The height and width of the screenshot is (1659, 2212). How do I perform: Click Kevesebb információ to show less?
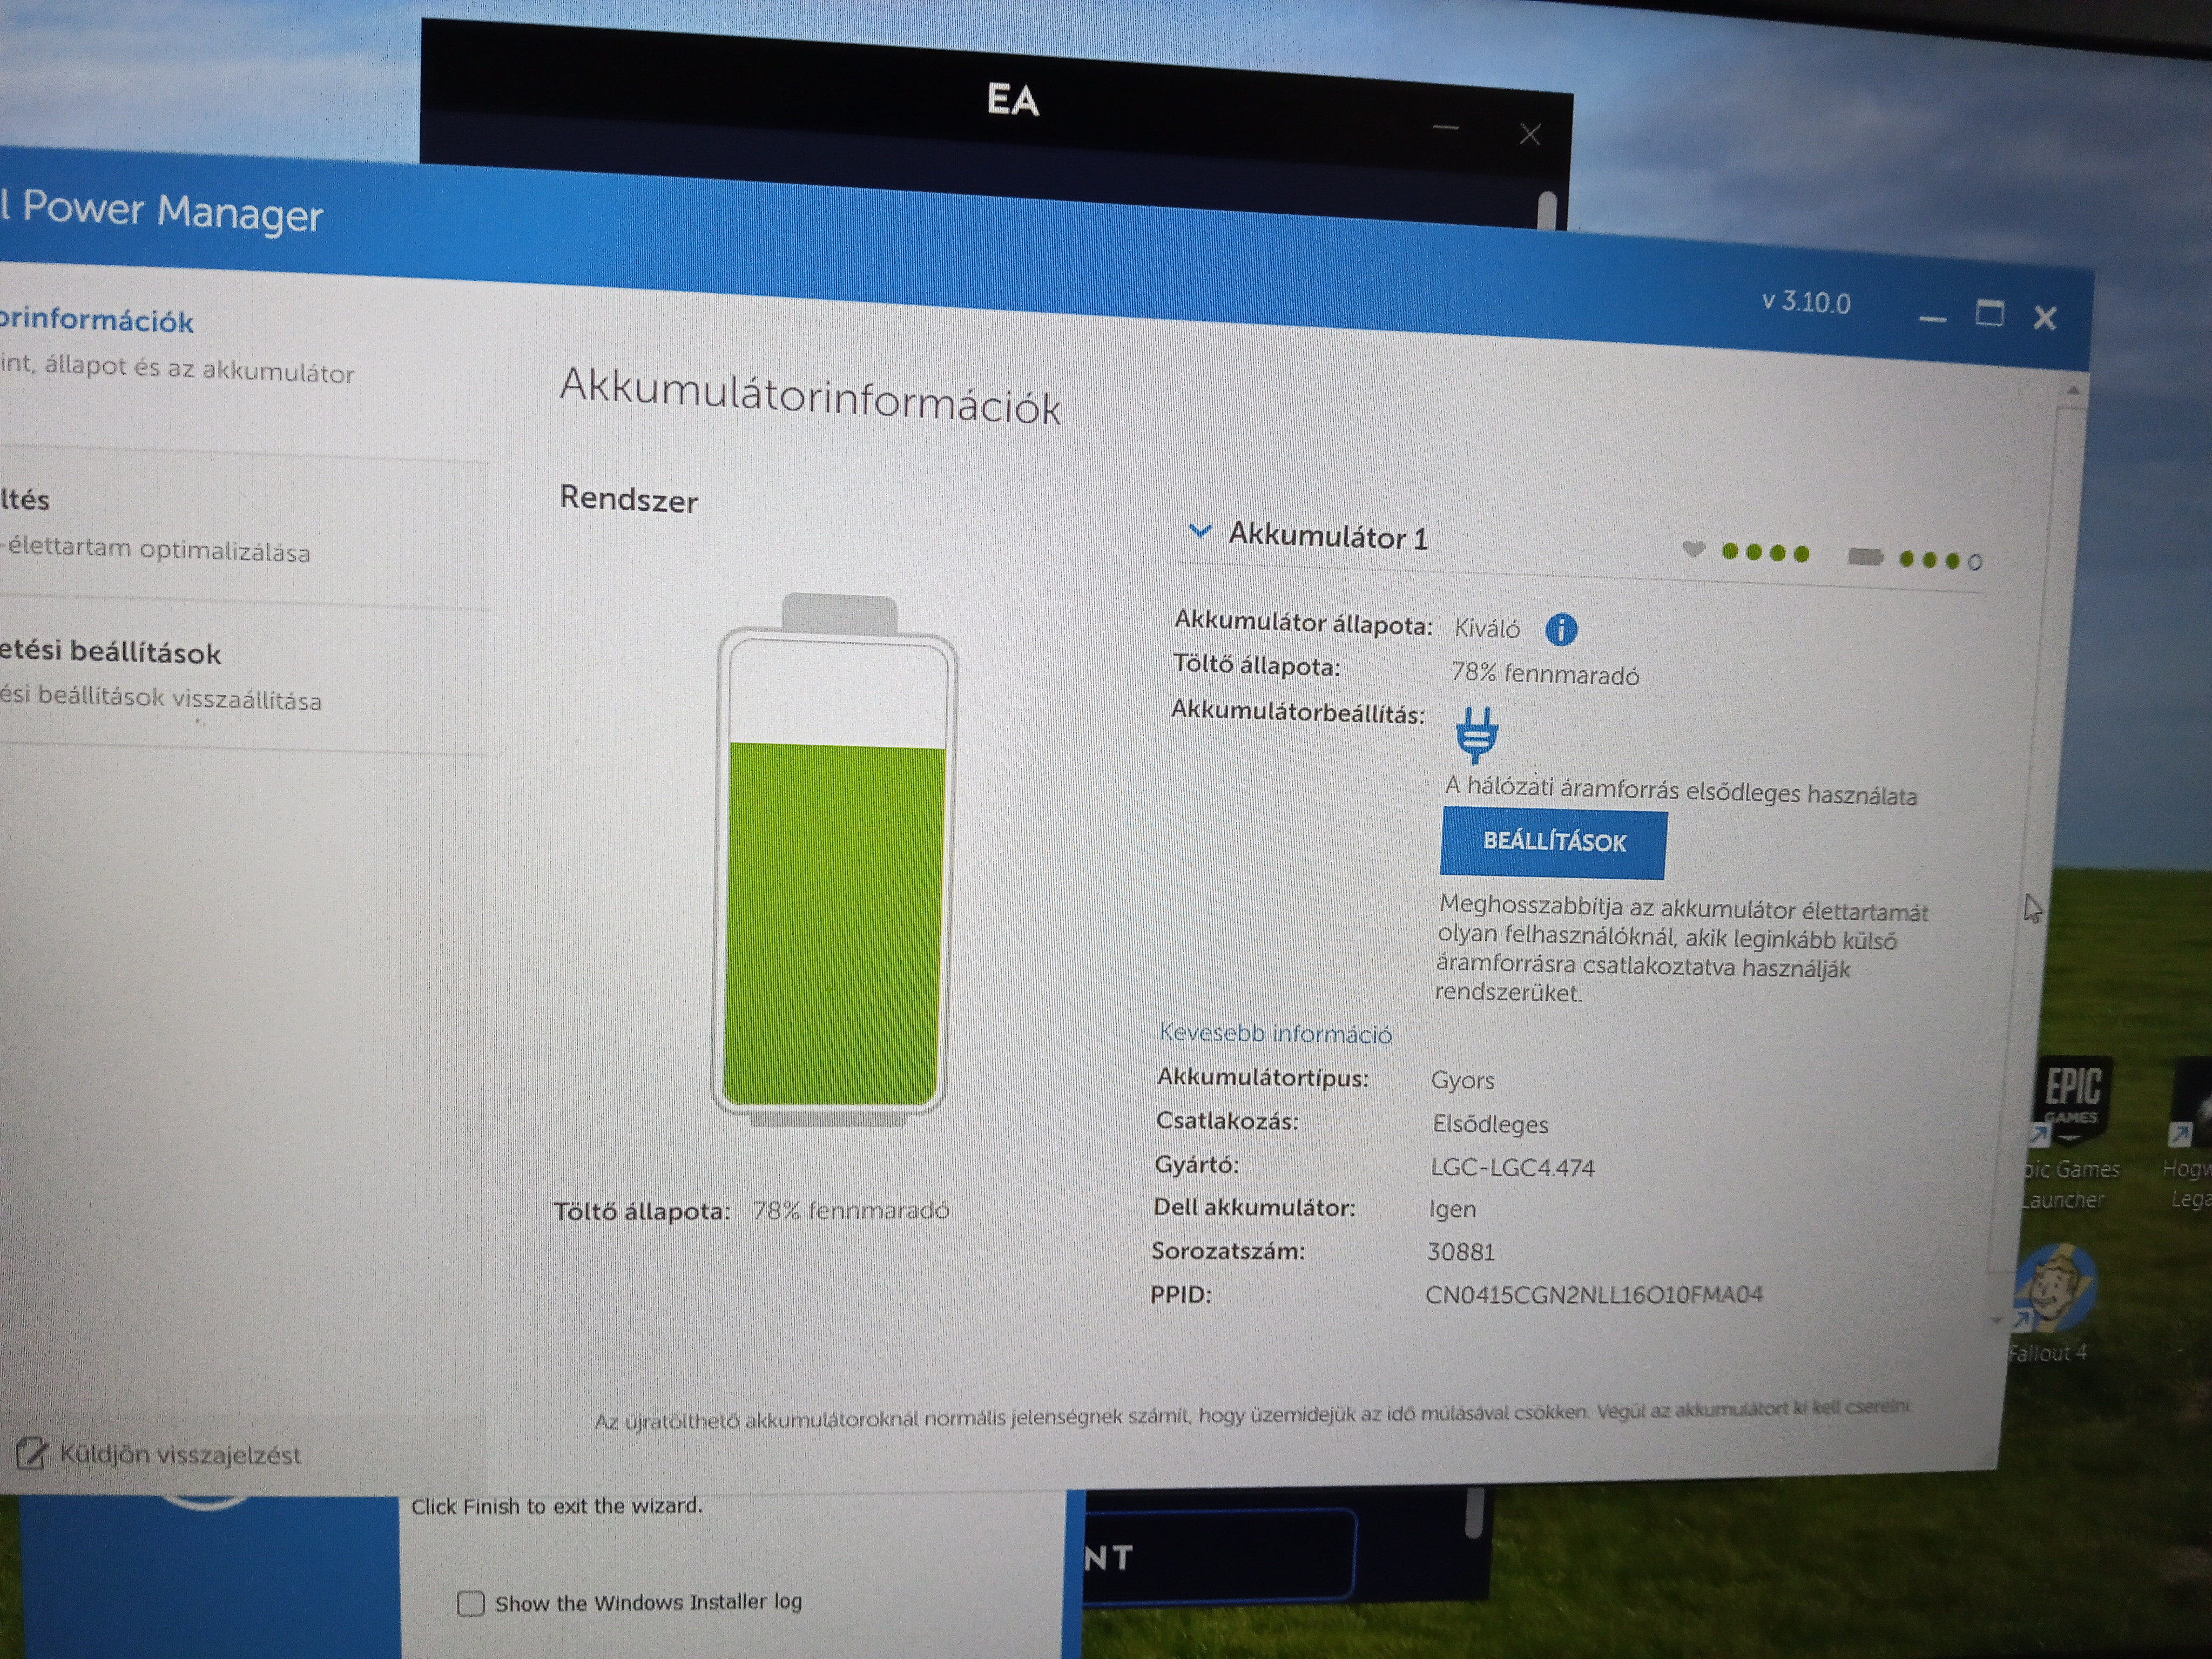[x=1275, y=1034]
